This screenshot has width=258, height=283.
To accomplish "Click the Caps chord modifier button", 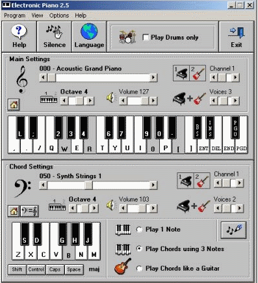I will pyautogui.click(x=55, y=269).
